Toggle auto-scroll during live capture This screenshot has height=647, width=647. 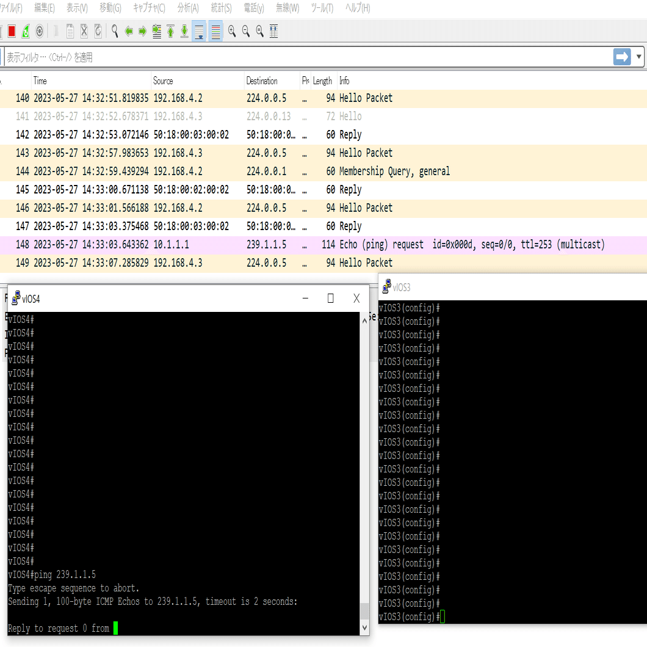point(199,31)
